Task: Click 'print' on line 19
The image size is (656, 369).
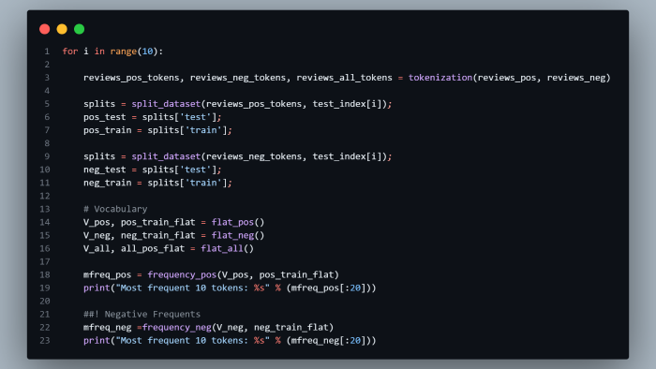Action: [97, 288]
